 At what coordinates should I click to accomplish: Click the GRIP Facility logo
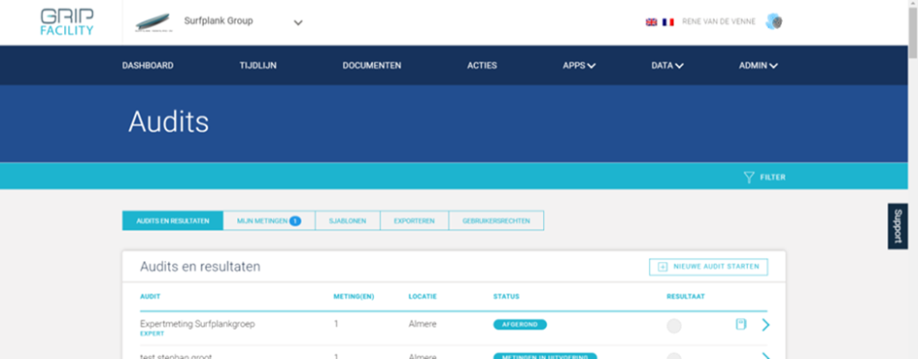pyautogui.click(x=66, y=22)
